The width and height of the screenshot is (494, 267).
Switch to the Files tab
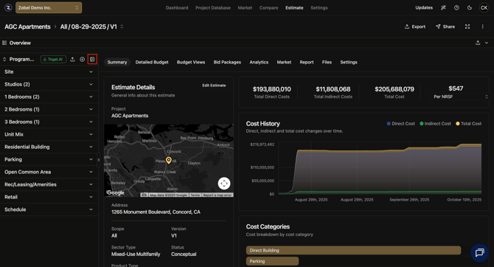[x=327, y=62]
